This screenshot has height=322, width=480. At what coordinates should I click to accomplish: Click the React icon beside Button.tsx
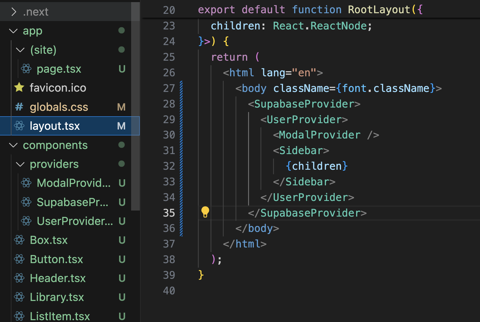[x=20, y=259]
